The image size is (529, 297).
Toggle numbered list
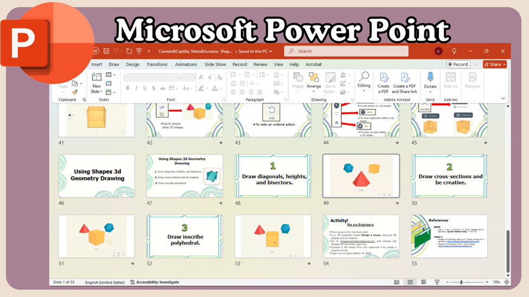tap(247, 74)
